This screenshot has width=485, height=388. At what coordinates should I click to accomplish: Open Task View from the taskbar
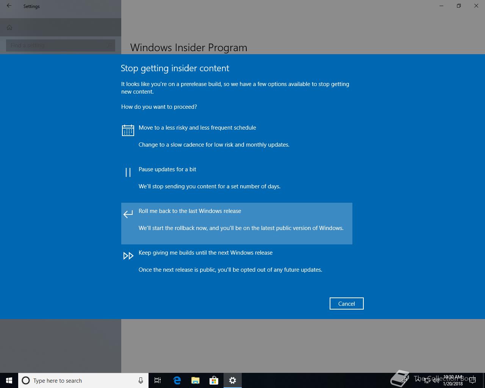point(158,380)
